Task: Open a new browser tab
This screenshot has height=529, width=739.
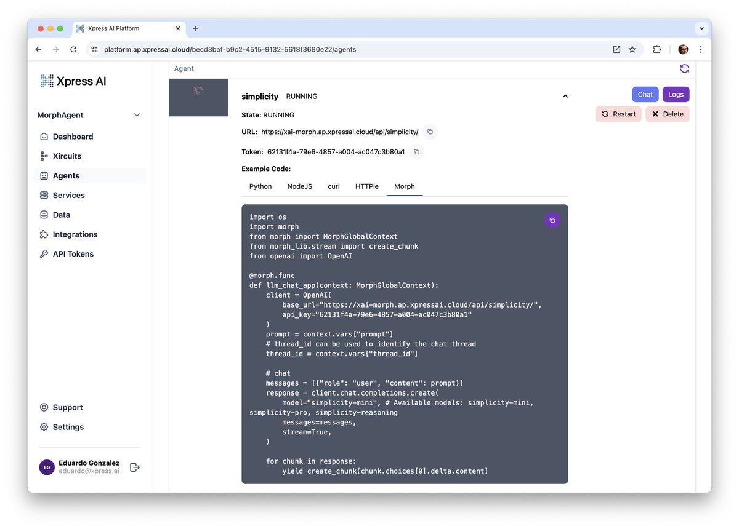Action: tap(196, 28)
